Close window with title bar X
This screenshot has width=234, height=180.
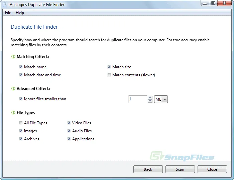tap(224, 3)
